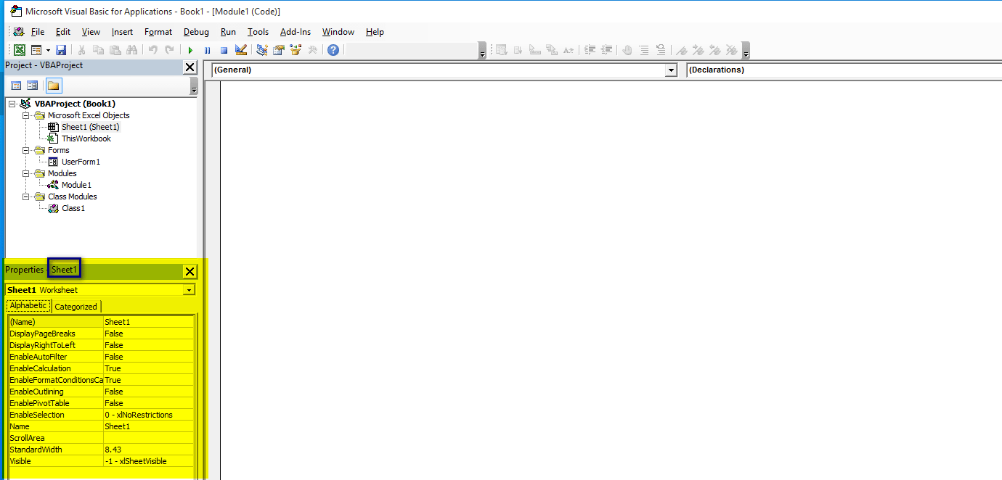This screenshot has height=480, width=1002.
Task: Open the (Declarations) procedure dropdown
Action: pos(844,70)
